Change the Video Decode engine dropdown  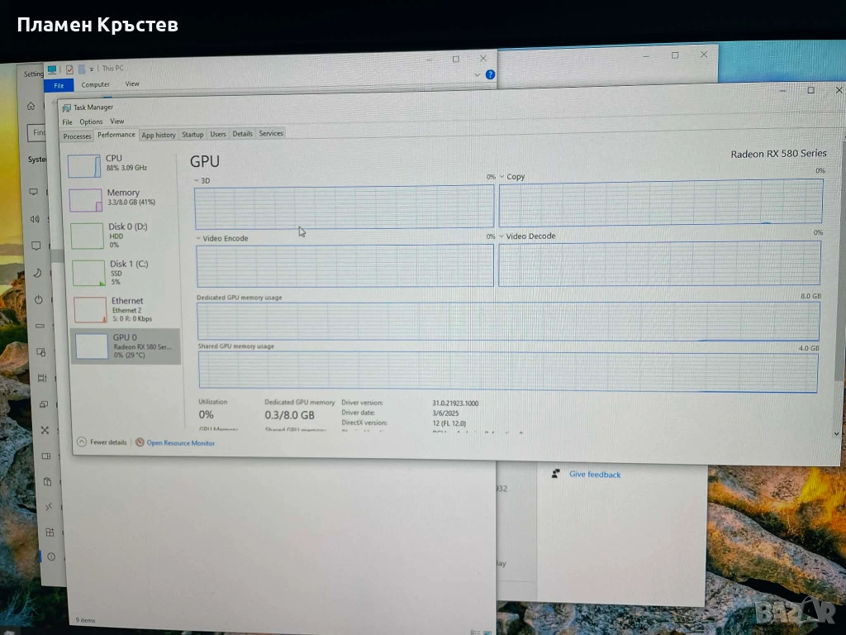point(501,236)
